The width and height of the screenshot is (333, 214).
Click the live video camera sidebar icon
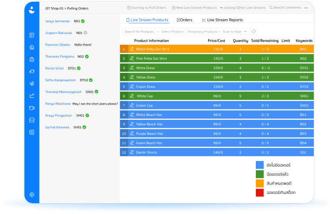click(x=32, y=108)
